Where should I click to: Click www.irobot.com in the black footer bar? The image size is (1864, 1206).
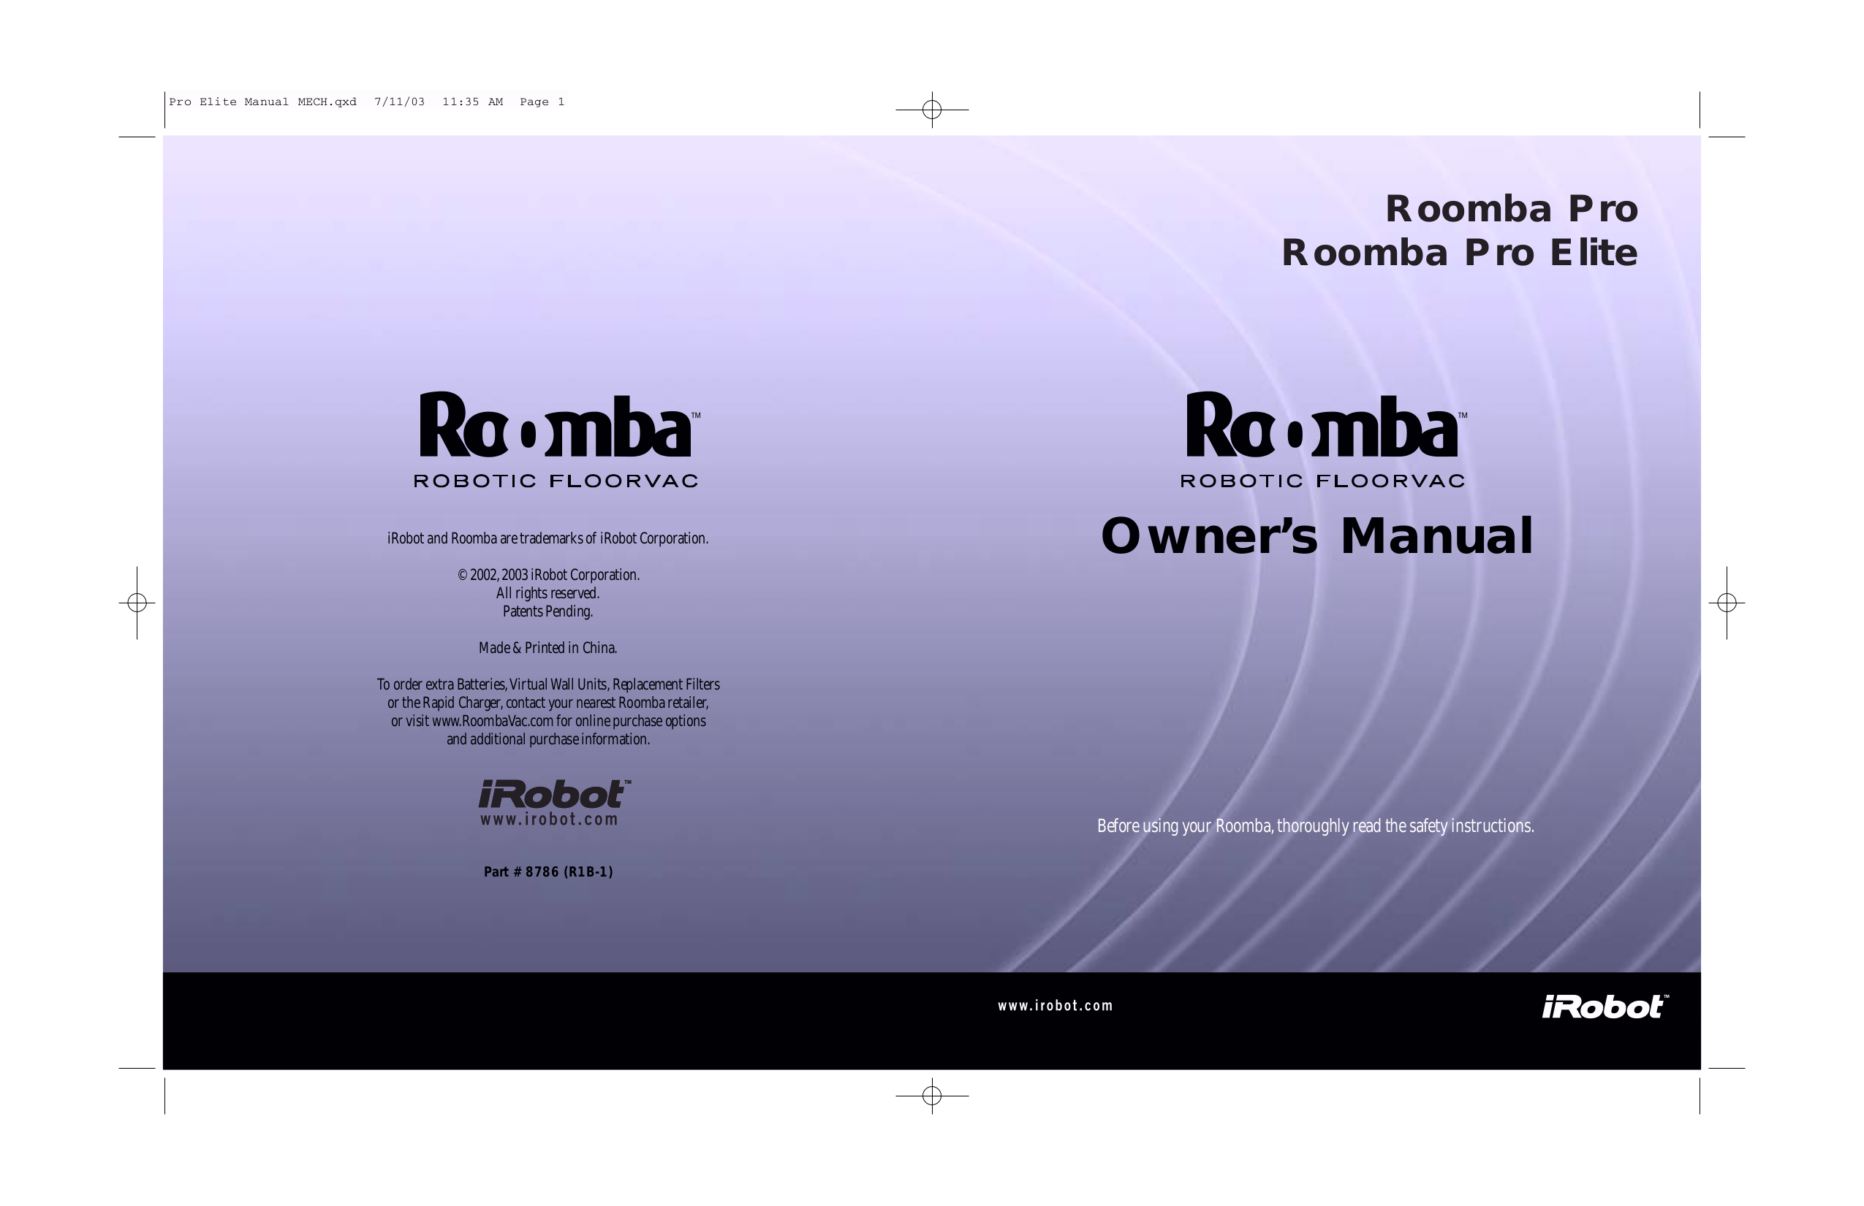1055,1006
